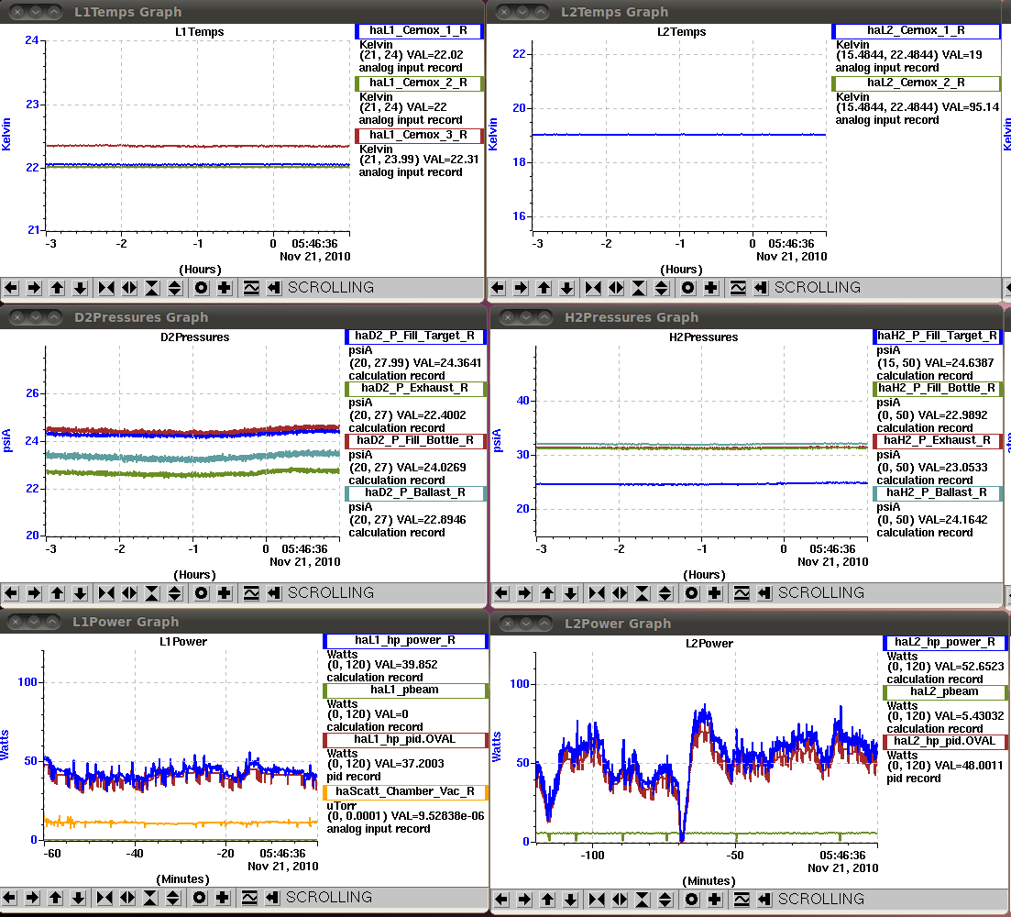Pan up in the L1Temps Graph toolbar
Screen dimensions: 1011x917
coord(58,288)
